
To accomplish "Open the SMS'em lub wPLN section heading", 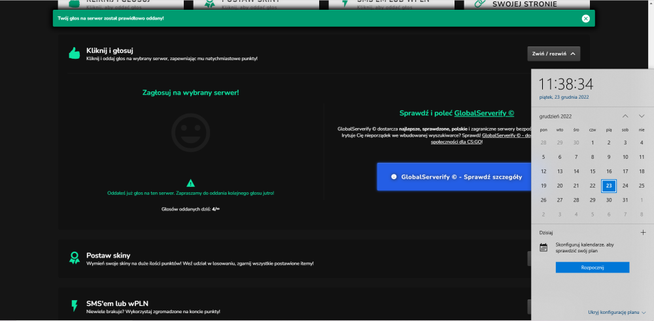I will pyautogui.click(x=117, y=303).
